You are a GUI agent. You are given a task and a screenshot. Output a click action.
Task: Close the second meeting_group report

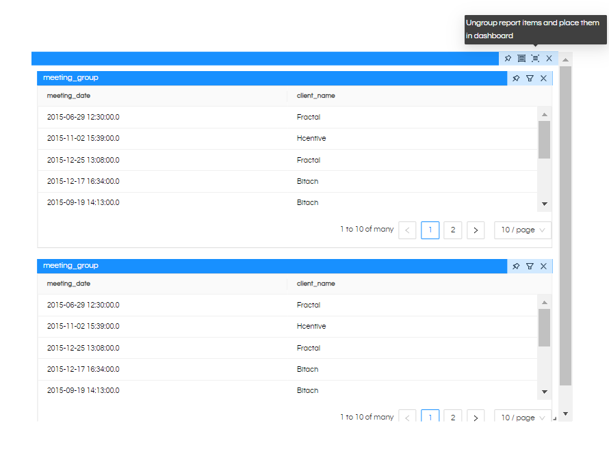(543, 267)
